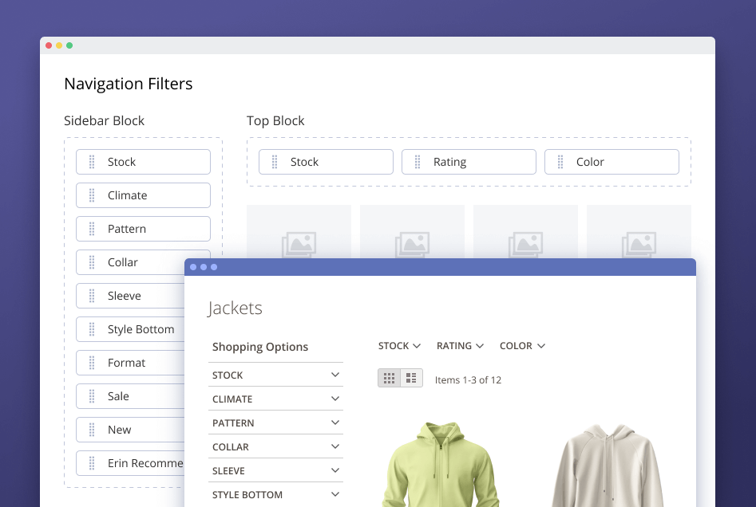The width and height of the screenshot is (756, 507).
Task: Switch to grid view icon
Action: (x=390, y=379)
